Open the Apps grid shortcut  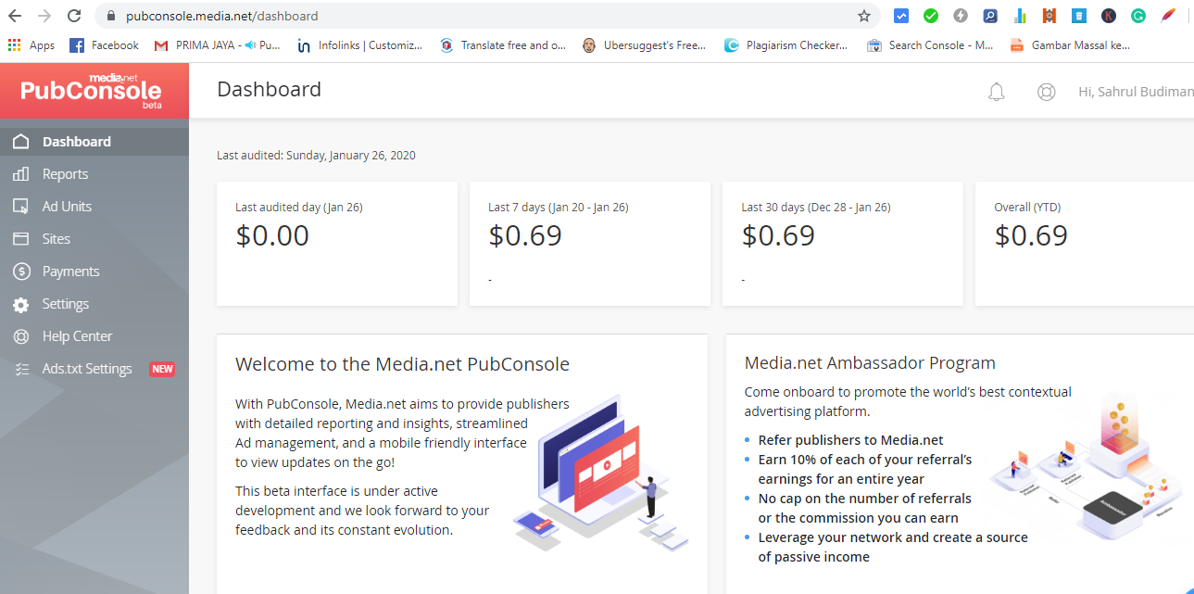(x=31, y=44)
